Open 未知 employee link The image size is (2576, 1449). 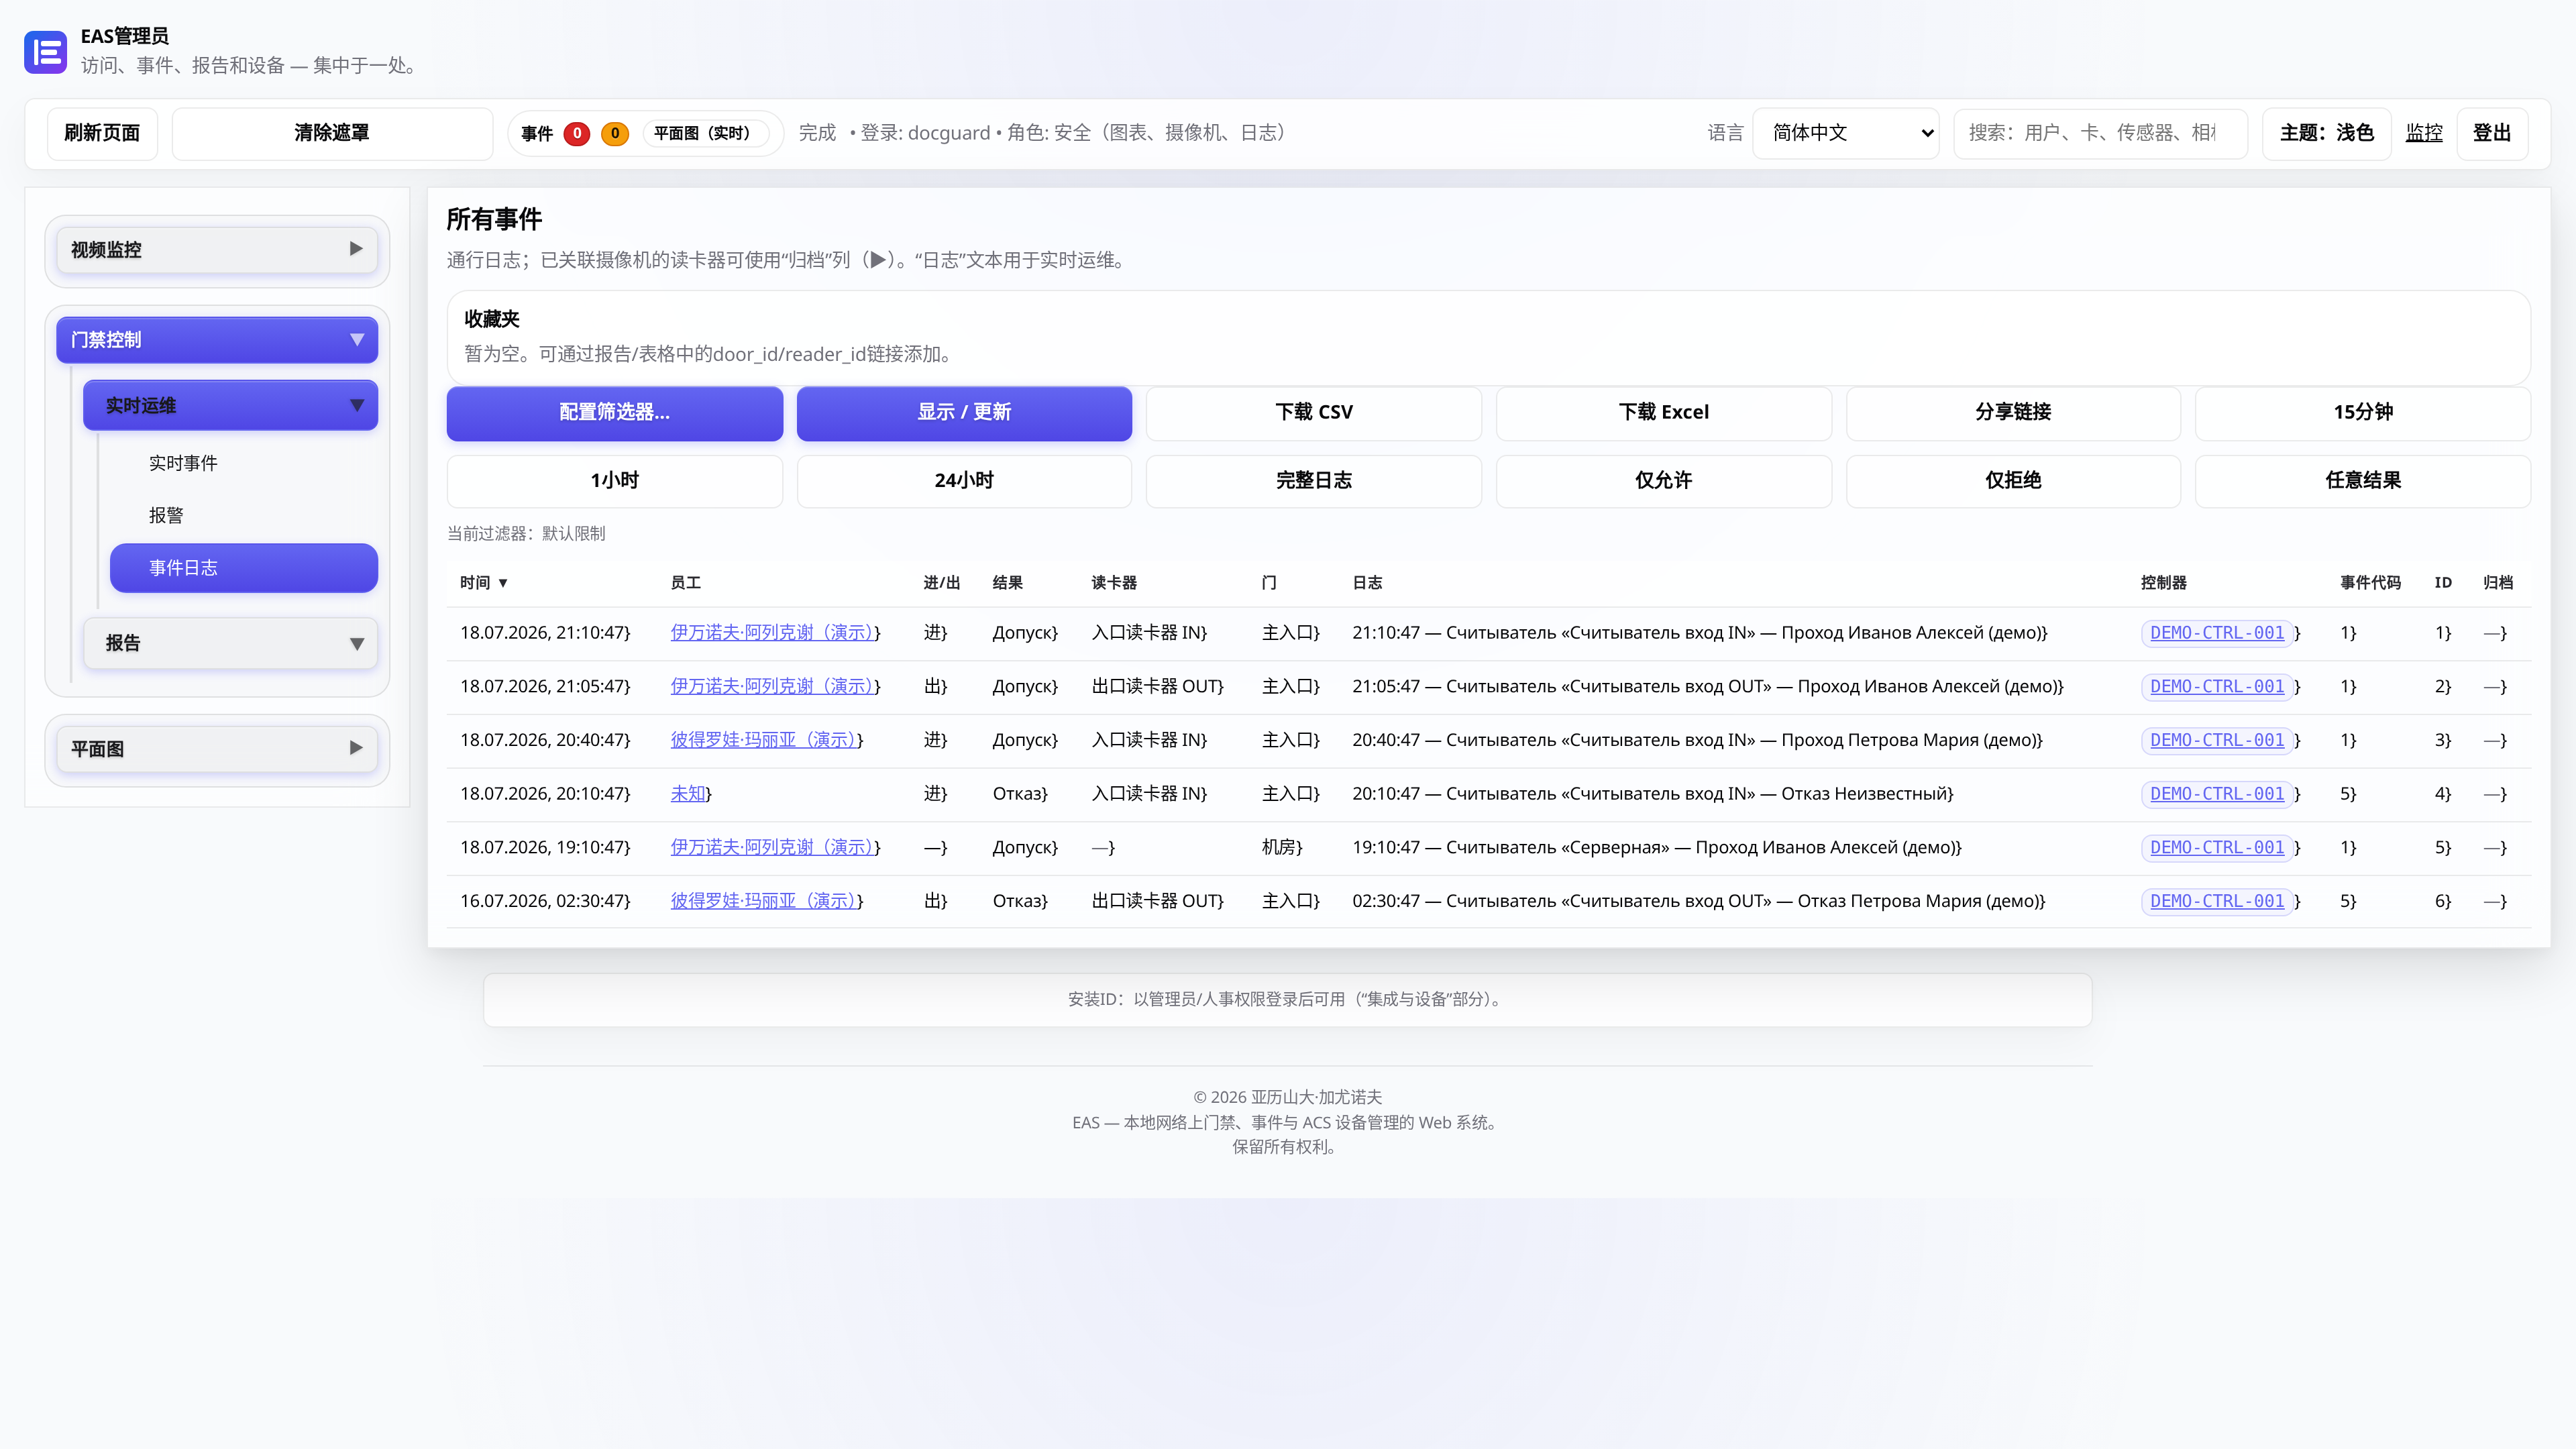click(x=688, y=794)
